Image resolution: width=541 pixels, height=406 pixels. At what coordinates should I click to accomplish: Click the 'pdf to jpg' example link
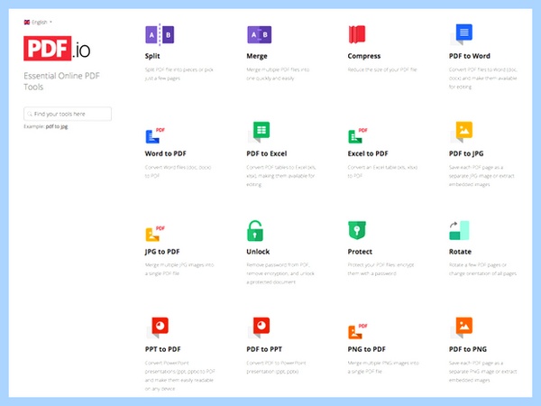point(57,126)
